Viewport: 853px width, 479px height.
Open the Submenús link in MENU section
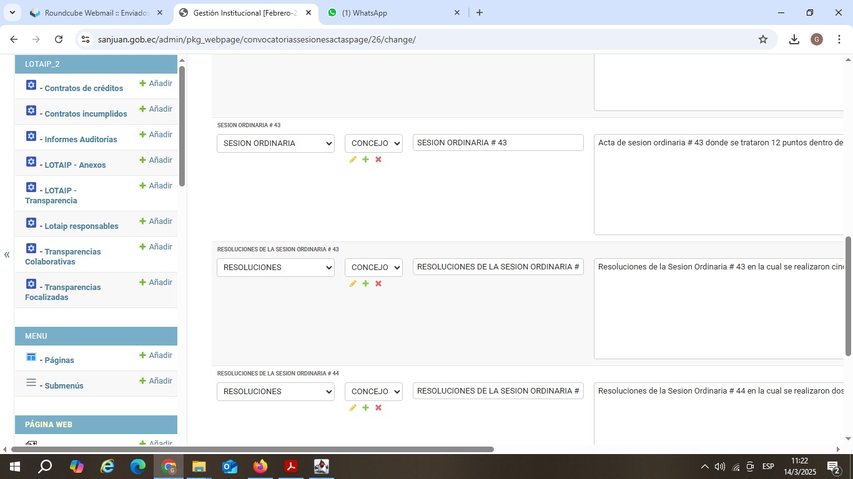(64, 386)
